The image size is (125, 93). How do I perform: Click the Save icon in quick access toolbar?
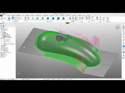(4, 14)
